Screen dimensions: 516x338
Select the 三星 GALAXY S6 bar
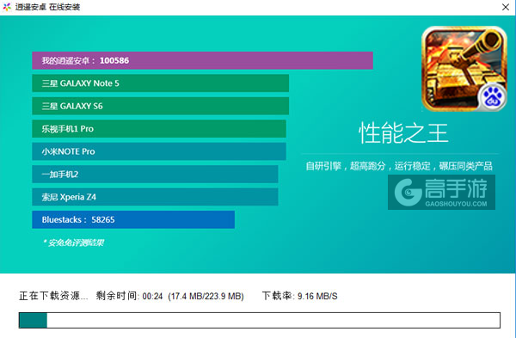pyautogui.click(x=160, y=106)
